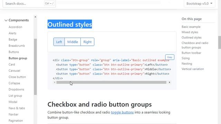Open the Bootstrap v5.0 version dropdown
The image size is (221, 124).
pos(199,4)
